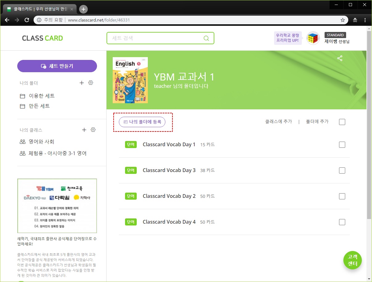This screenshot has width=372, height=282.
Task: Bookmark this page with the star icon
Action: click(343, 20)
